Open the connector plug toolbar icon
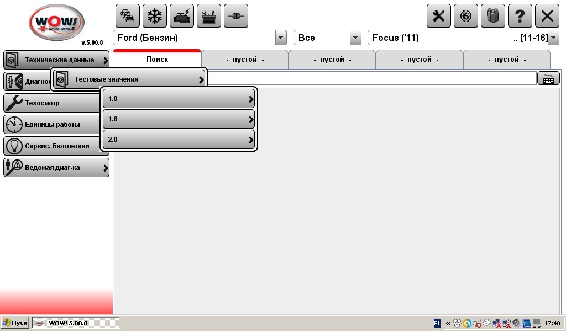 [x=235, y=16]
